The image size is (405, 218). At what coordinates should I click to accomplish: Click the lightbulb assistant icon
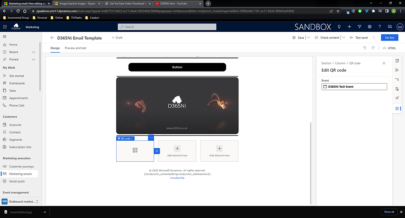pyautogui.click(x=339, y=26)
